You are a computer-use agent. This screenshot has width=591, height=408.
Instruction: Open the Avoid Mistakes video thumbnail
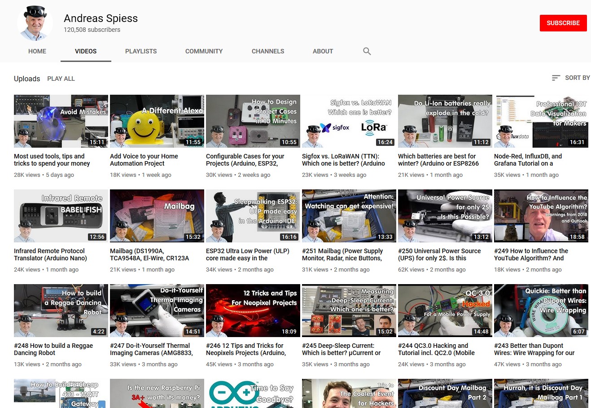(61, 121)
